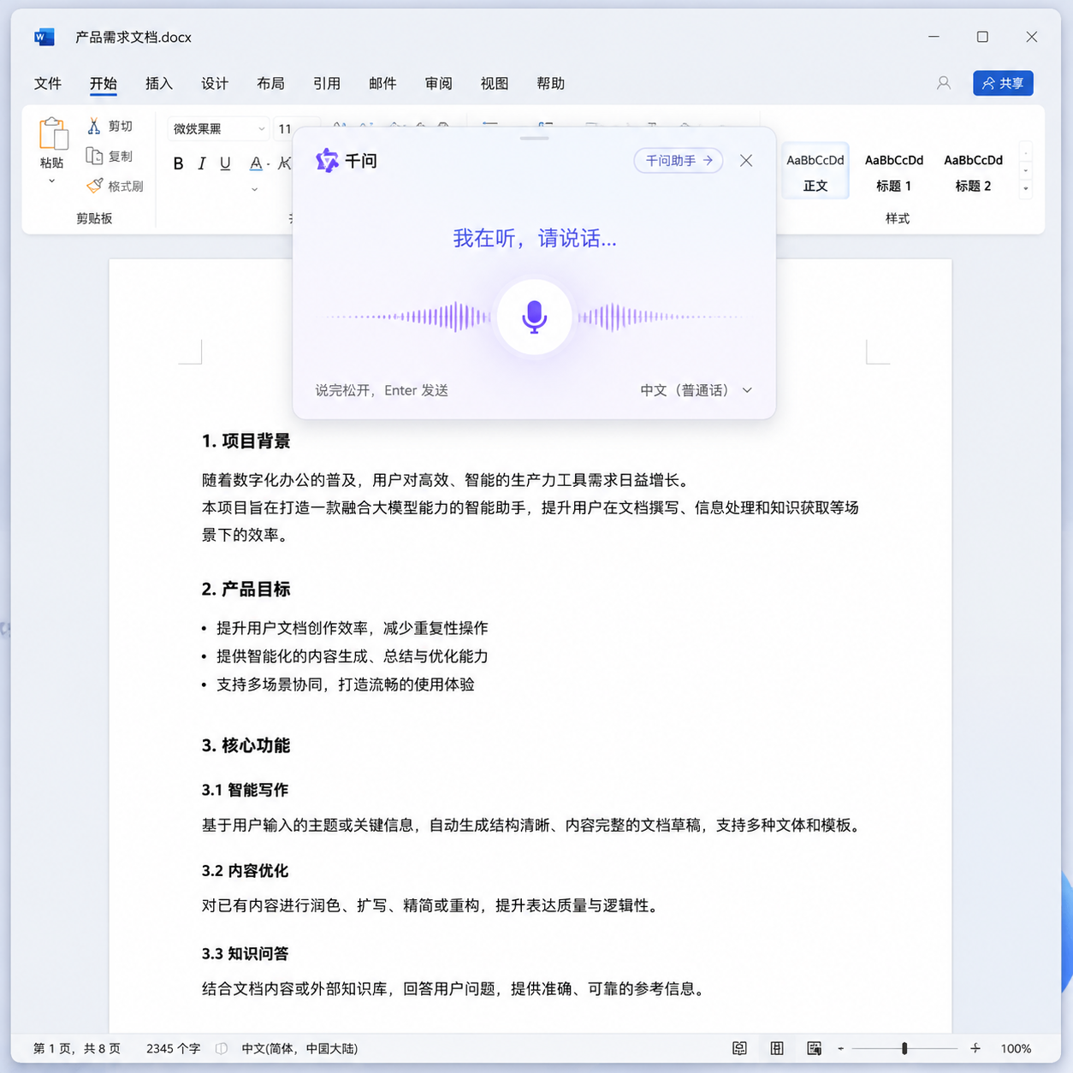This screenshot has width=1073, height=1073.
Task: Copy selection using the 复制 icon
Action: (x=94, y=156)
